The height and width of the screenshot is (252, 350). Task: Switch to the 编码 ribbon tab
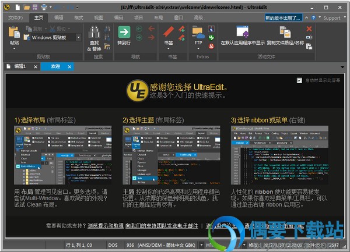[x=118, y=17]
